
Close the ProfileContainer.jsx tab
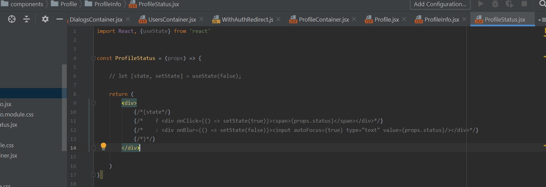[354, 19]
